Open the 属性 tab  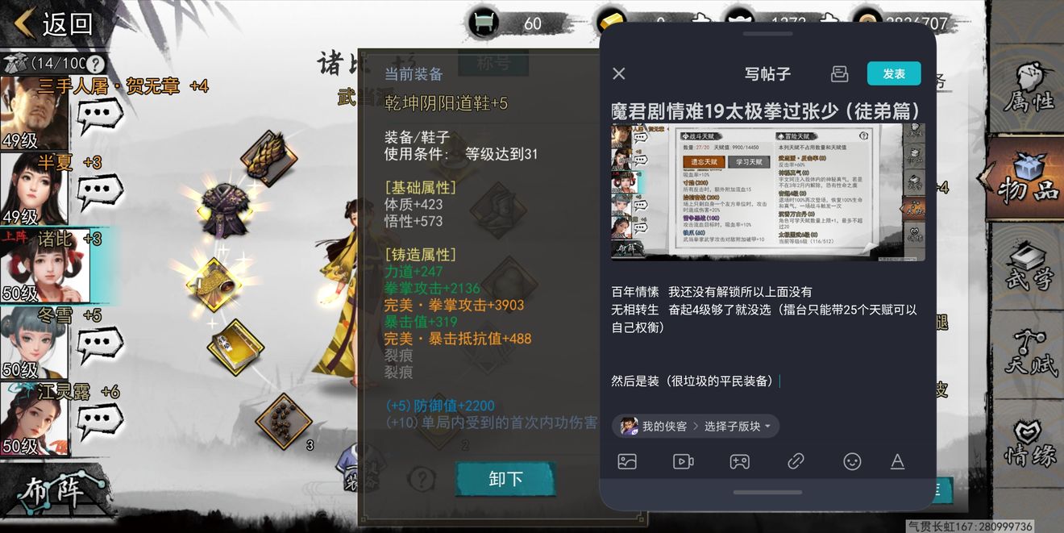pos(1030,90)
